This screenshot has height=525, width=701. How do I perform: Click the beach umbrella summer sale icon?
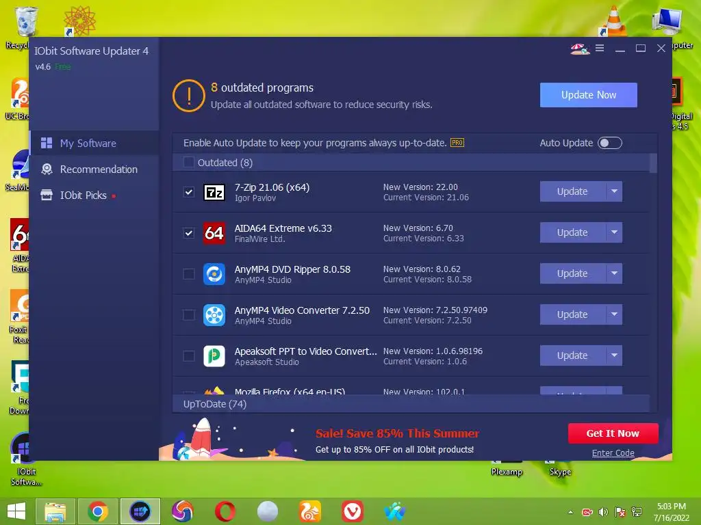[580, 49]
